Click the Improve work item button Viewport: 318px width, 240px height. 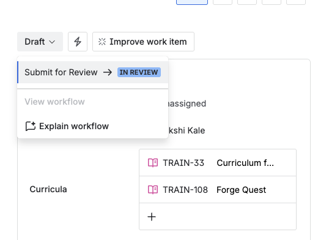click(x=143, y=42)
